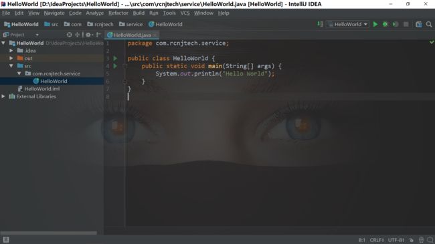The width and height of the screenshot is (435, 244).
Task: Click the 8:1 caret position indicator
Action: point(362,240)
